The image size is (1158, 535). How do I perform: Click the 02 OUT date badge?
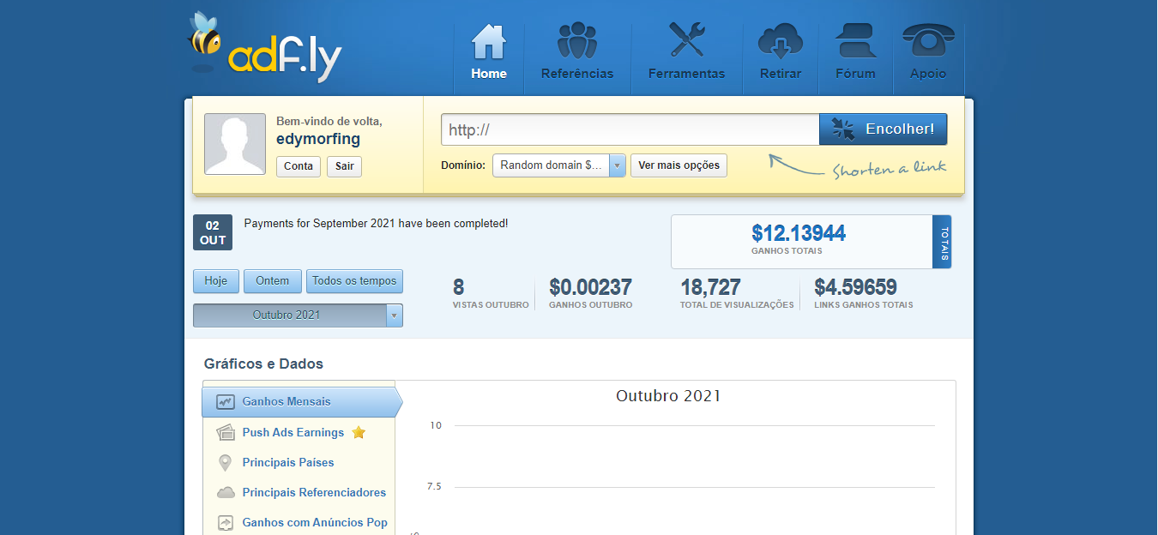pos(213,233)
